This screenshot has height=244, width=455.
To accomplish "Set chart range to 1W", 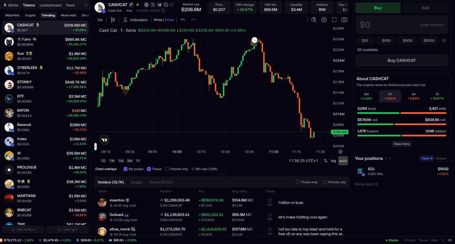I will (x=112, y=160).
